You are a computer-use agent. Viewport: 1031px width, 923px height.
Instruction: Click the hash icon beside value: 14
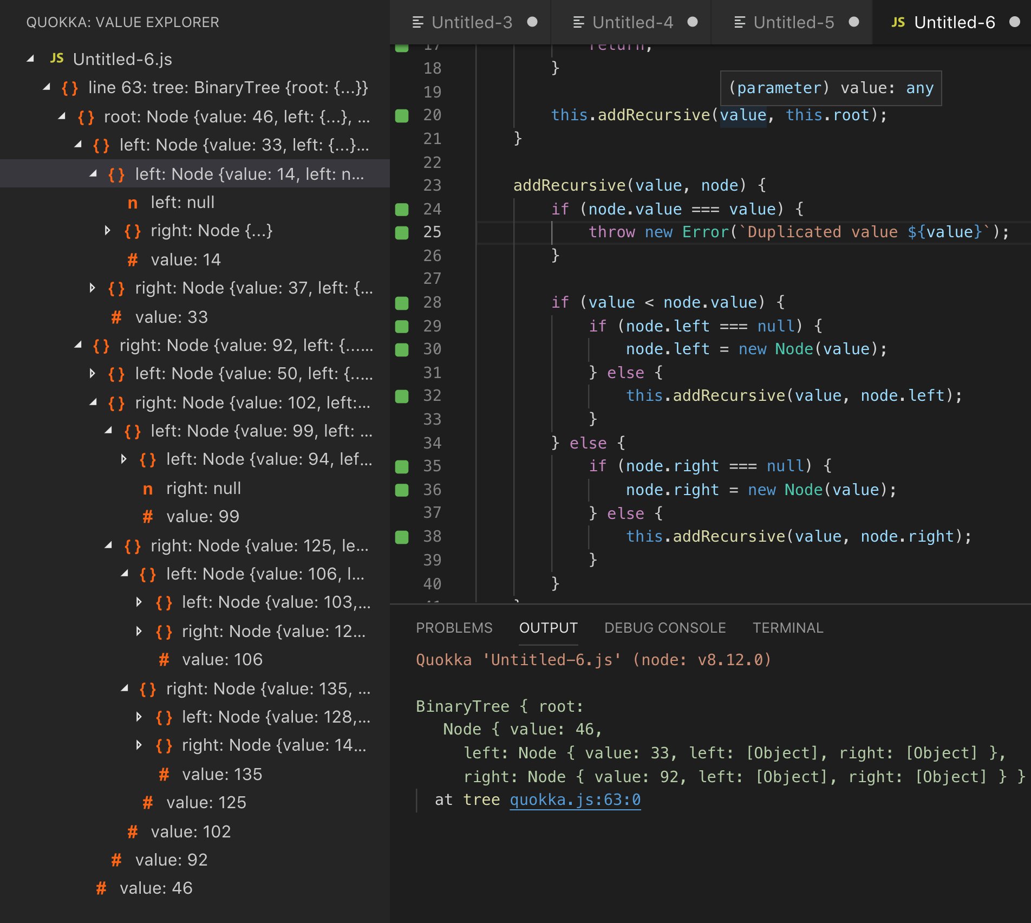click(x=133, y=260)
